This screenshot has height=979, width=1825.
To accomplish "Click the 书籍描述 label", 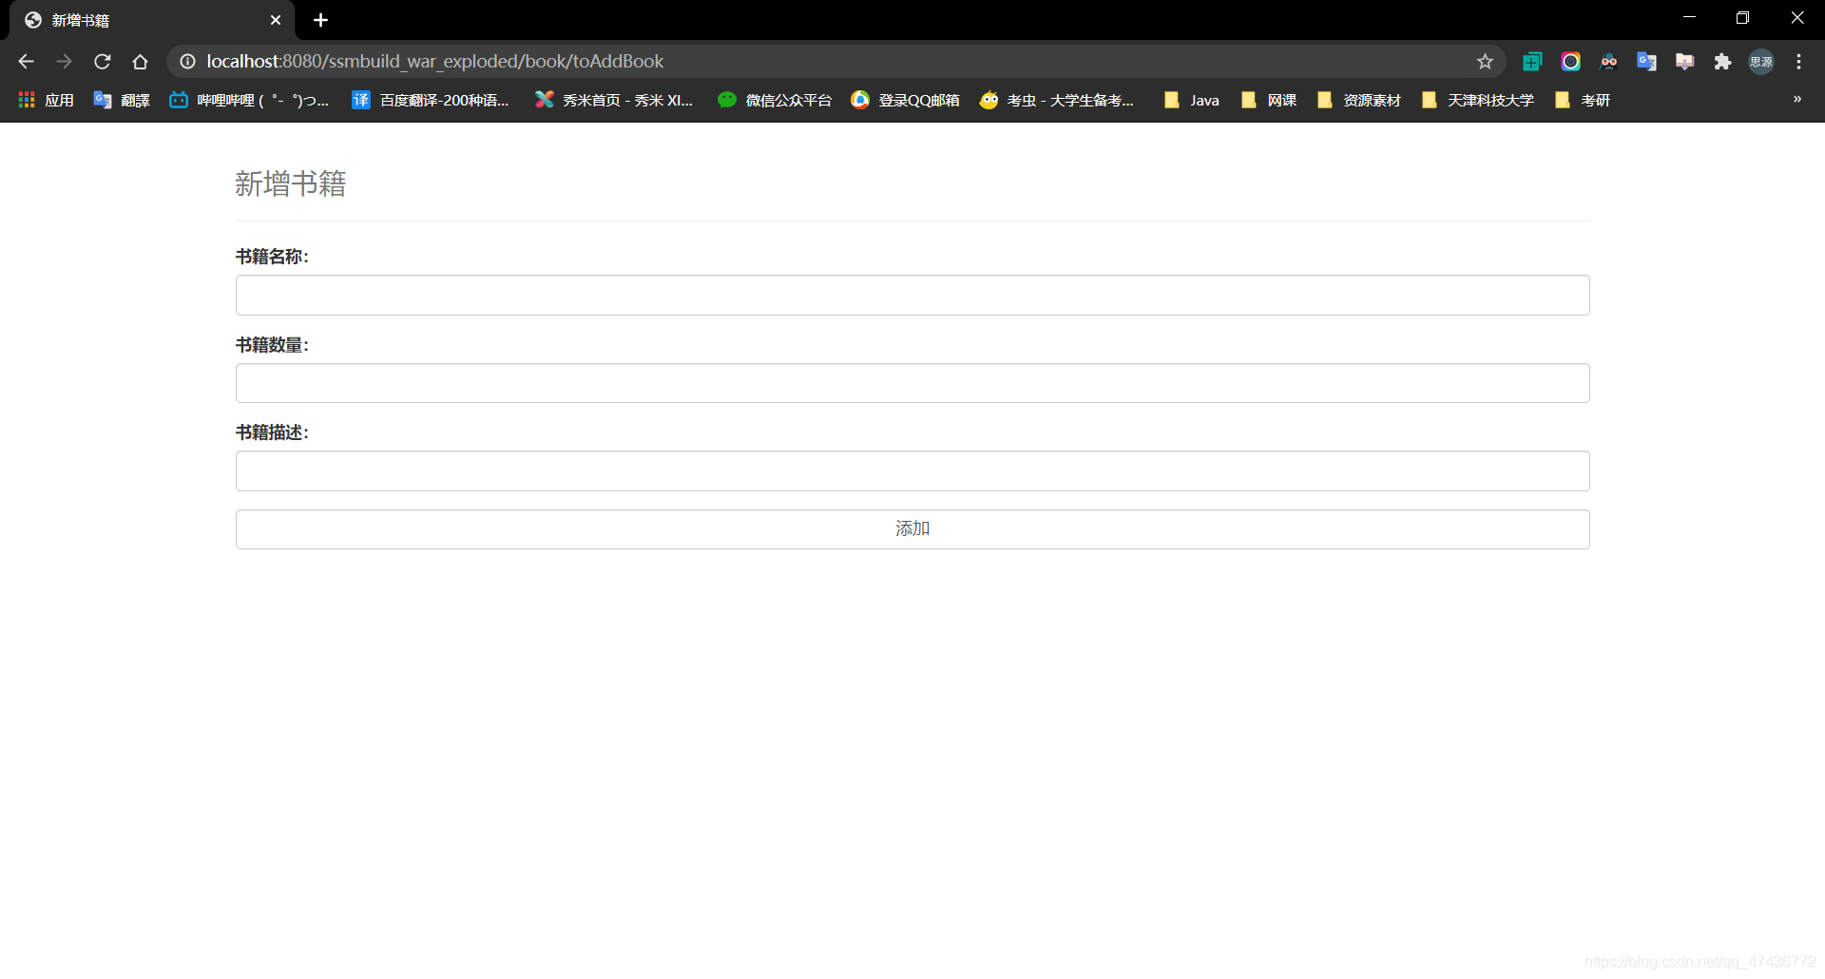I will [272, 432].
